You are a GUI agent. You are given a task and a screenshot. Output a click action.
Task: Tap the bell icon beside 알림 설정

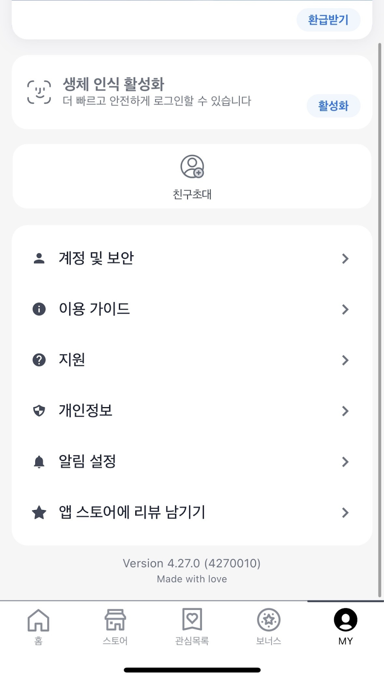point(39,462)
